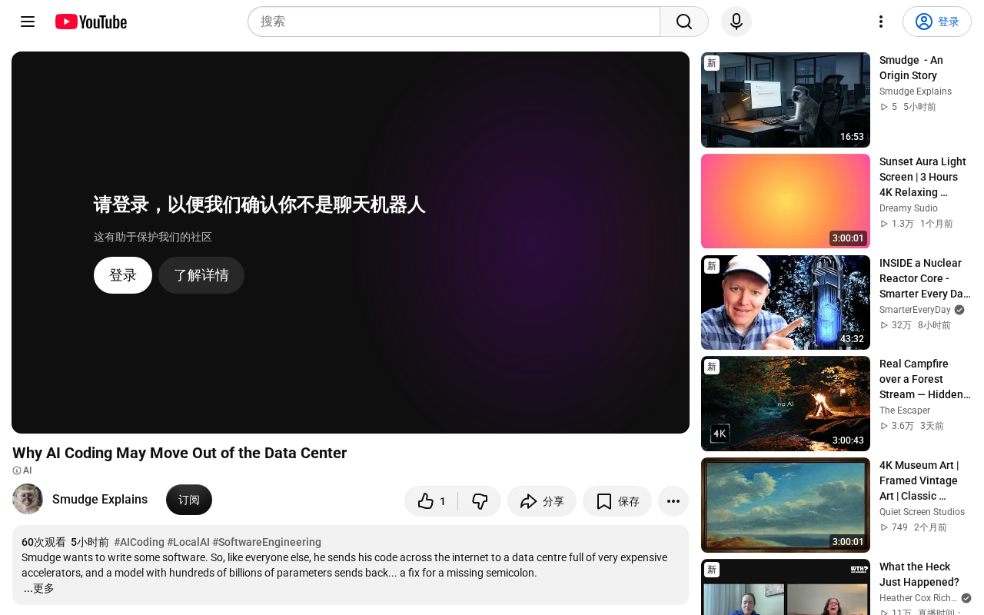Open the three-dot settings menu in header
The height and width of the screenshot is (615, 984).
click(x=881, y=22)
